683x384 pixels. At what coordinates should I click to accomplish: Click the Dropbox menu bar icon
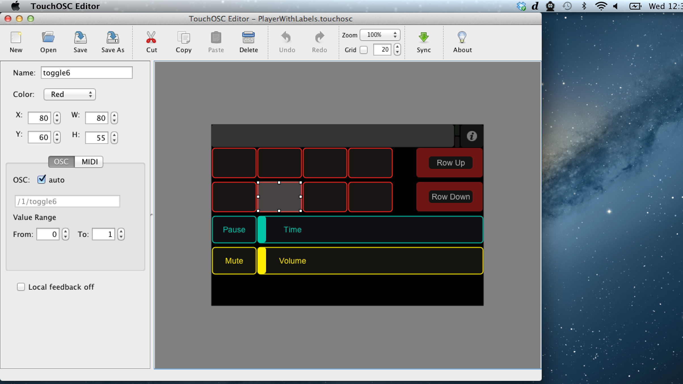click(521, 6)
